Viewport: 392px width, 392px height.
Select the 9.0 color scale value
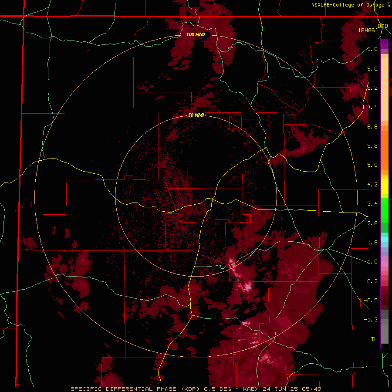[372, 68]
